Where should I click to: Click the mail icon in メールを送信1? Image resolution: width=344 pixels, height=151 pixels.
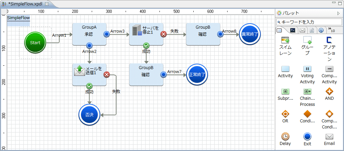80,70
